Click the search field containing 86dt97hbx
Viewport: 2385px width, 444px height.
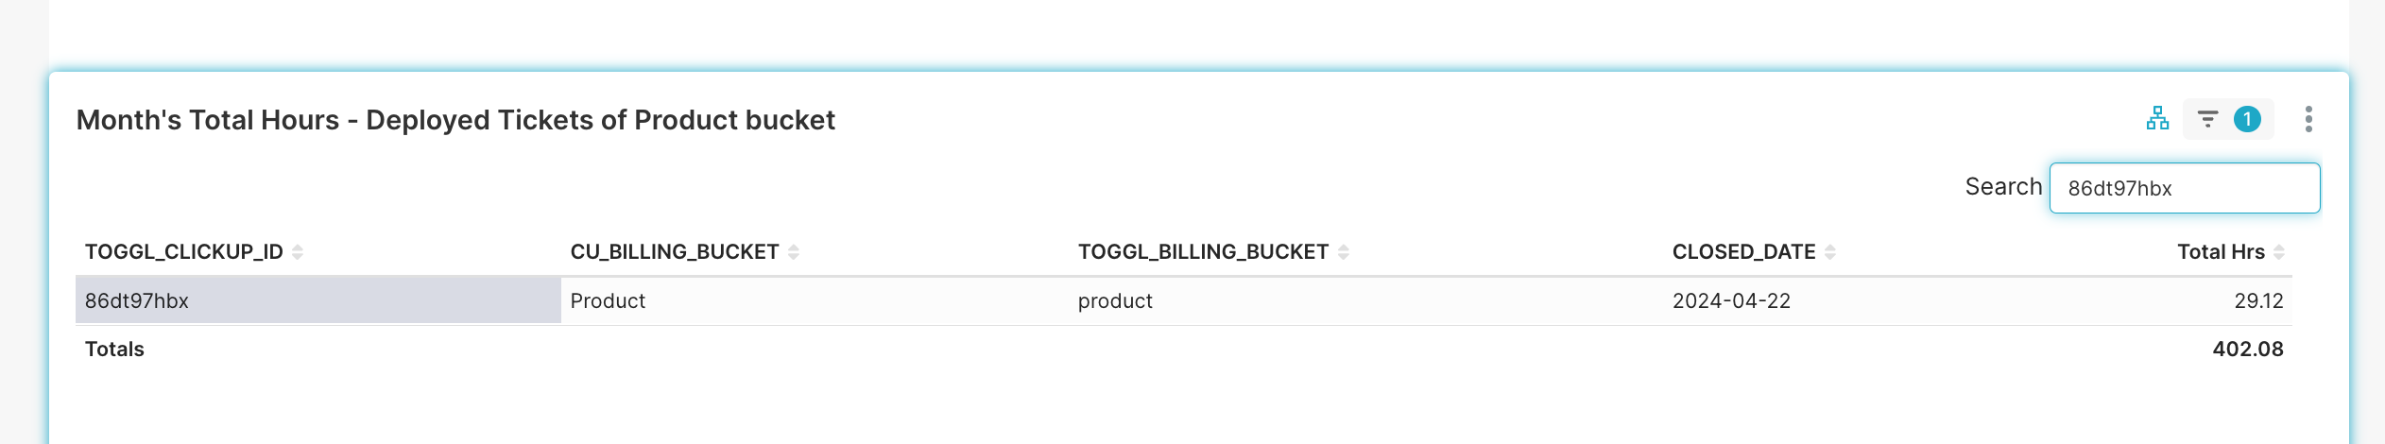(x=2185, y=188)
